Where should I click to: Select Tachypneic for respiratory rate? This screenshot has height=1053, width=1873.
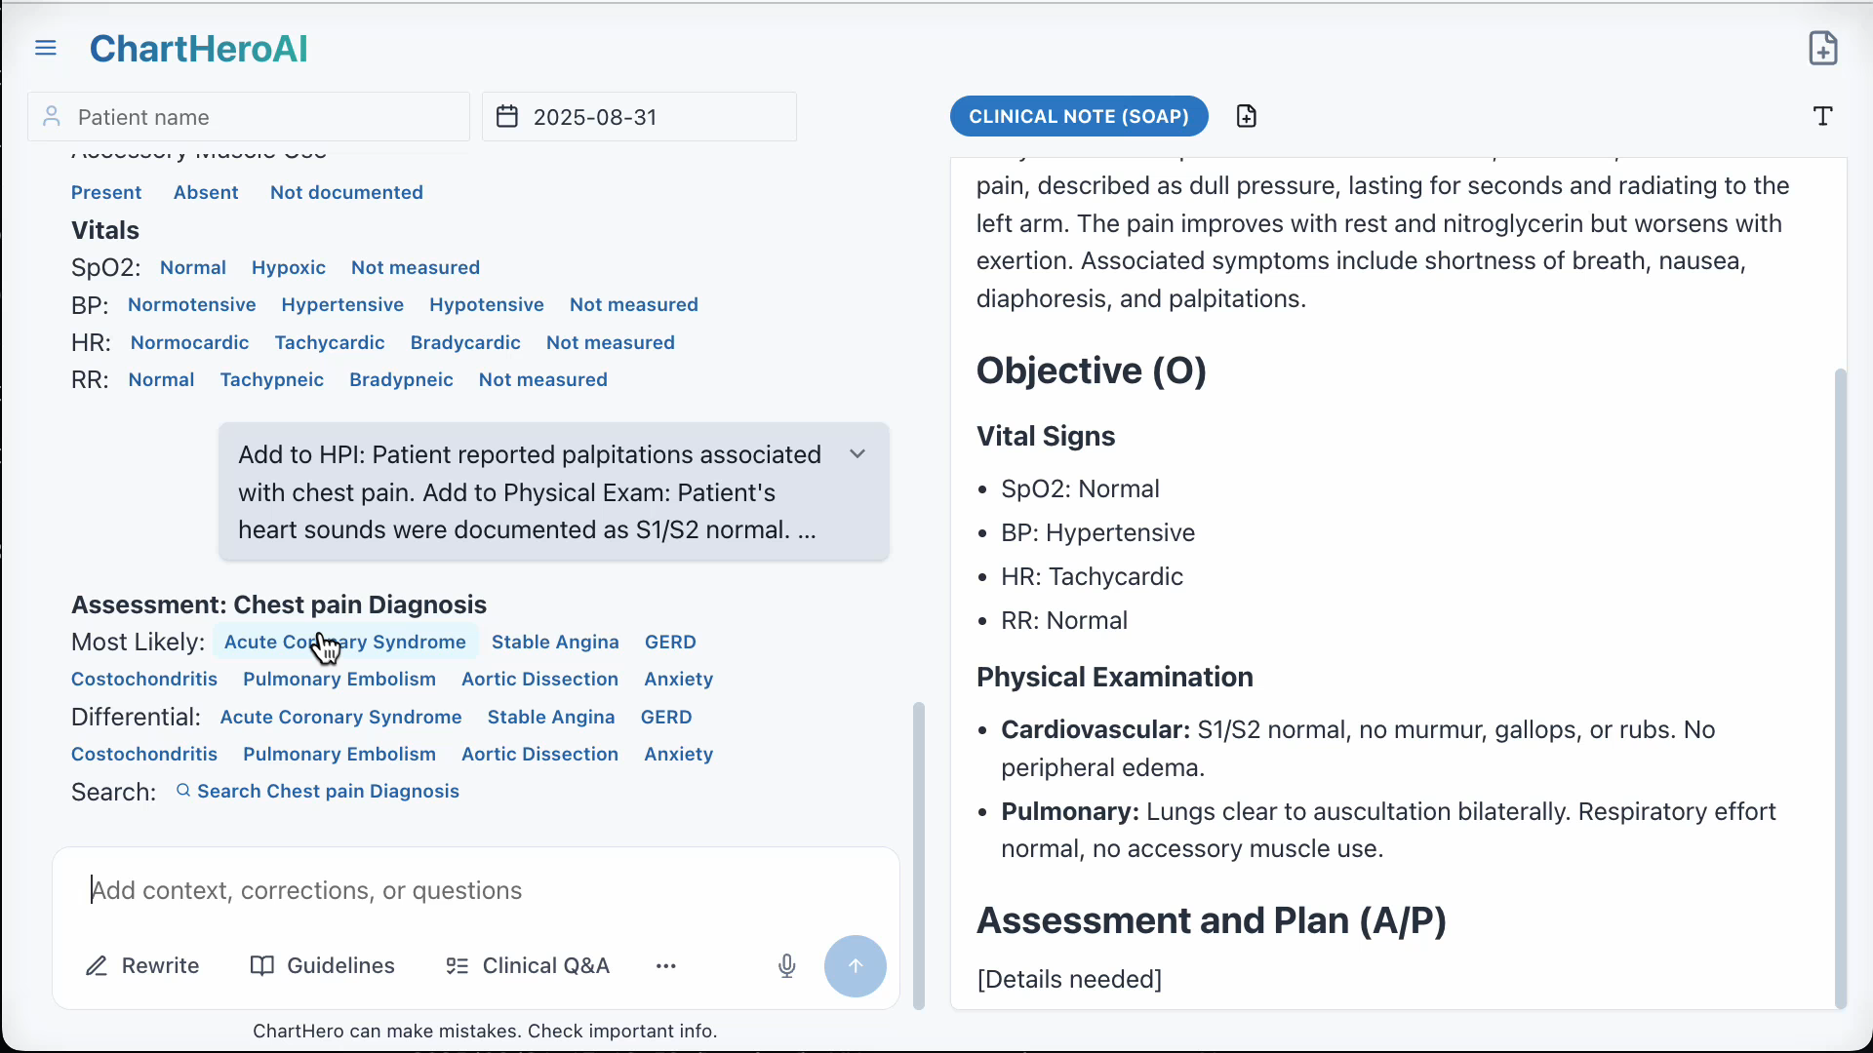[x=272, y=380]
